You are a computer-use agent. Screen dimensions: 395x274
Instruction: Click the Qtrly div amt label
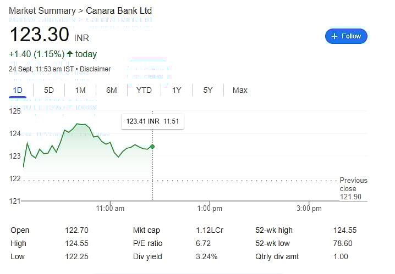pyautogui.click(x=277, y=256)
